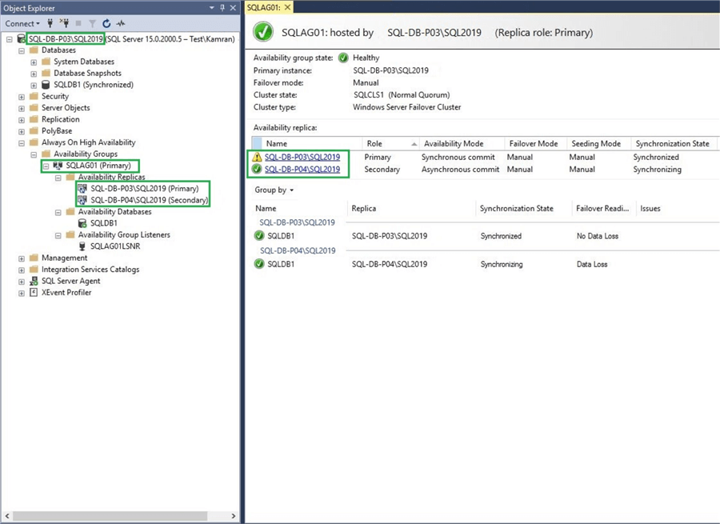720x524 pixels.
Task: Toggle auto-hide pin for Object Explorer
Action: pyautogui.click(x=222, y=8)
